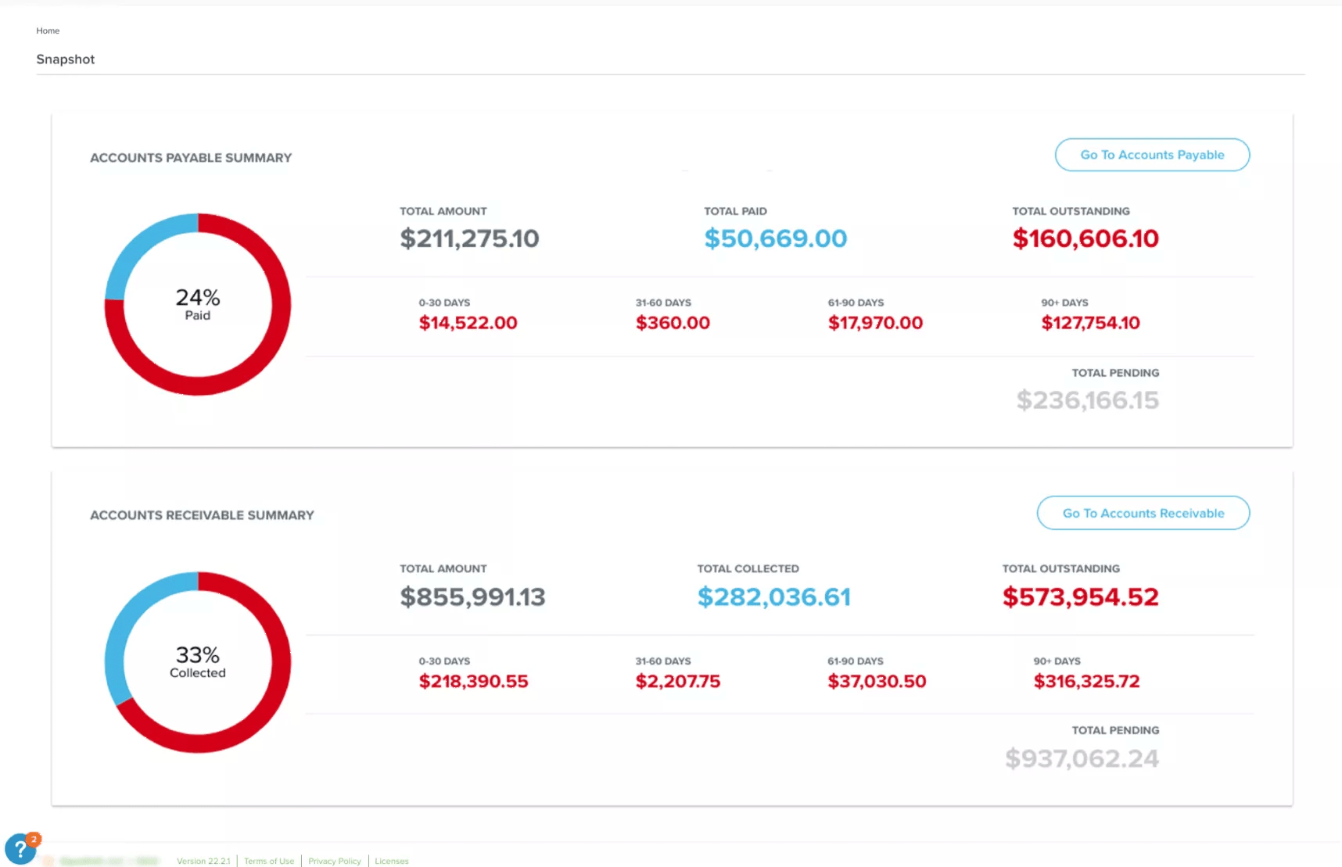This screenshot has height=867, width=1342.
Task: Click payable Total Outstanding $160,606.10
Action: tap(1085, 238)
